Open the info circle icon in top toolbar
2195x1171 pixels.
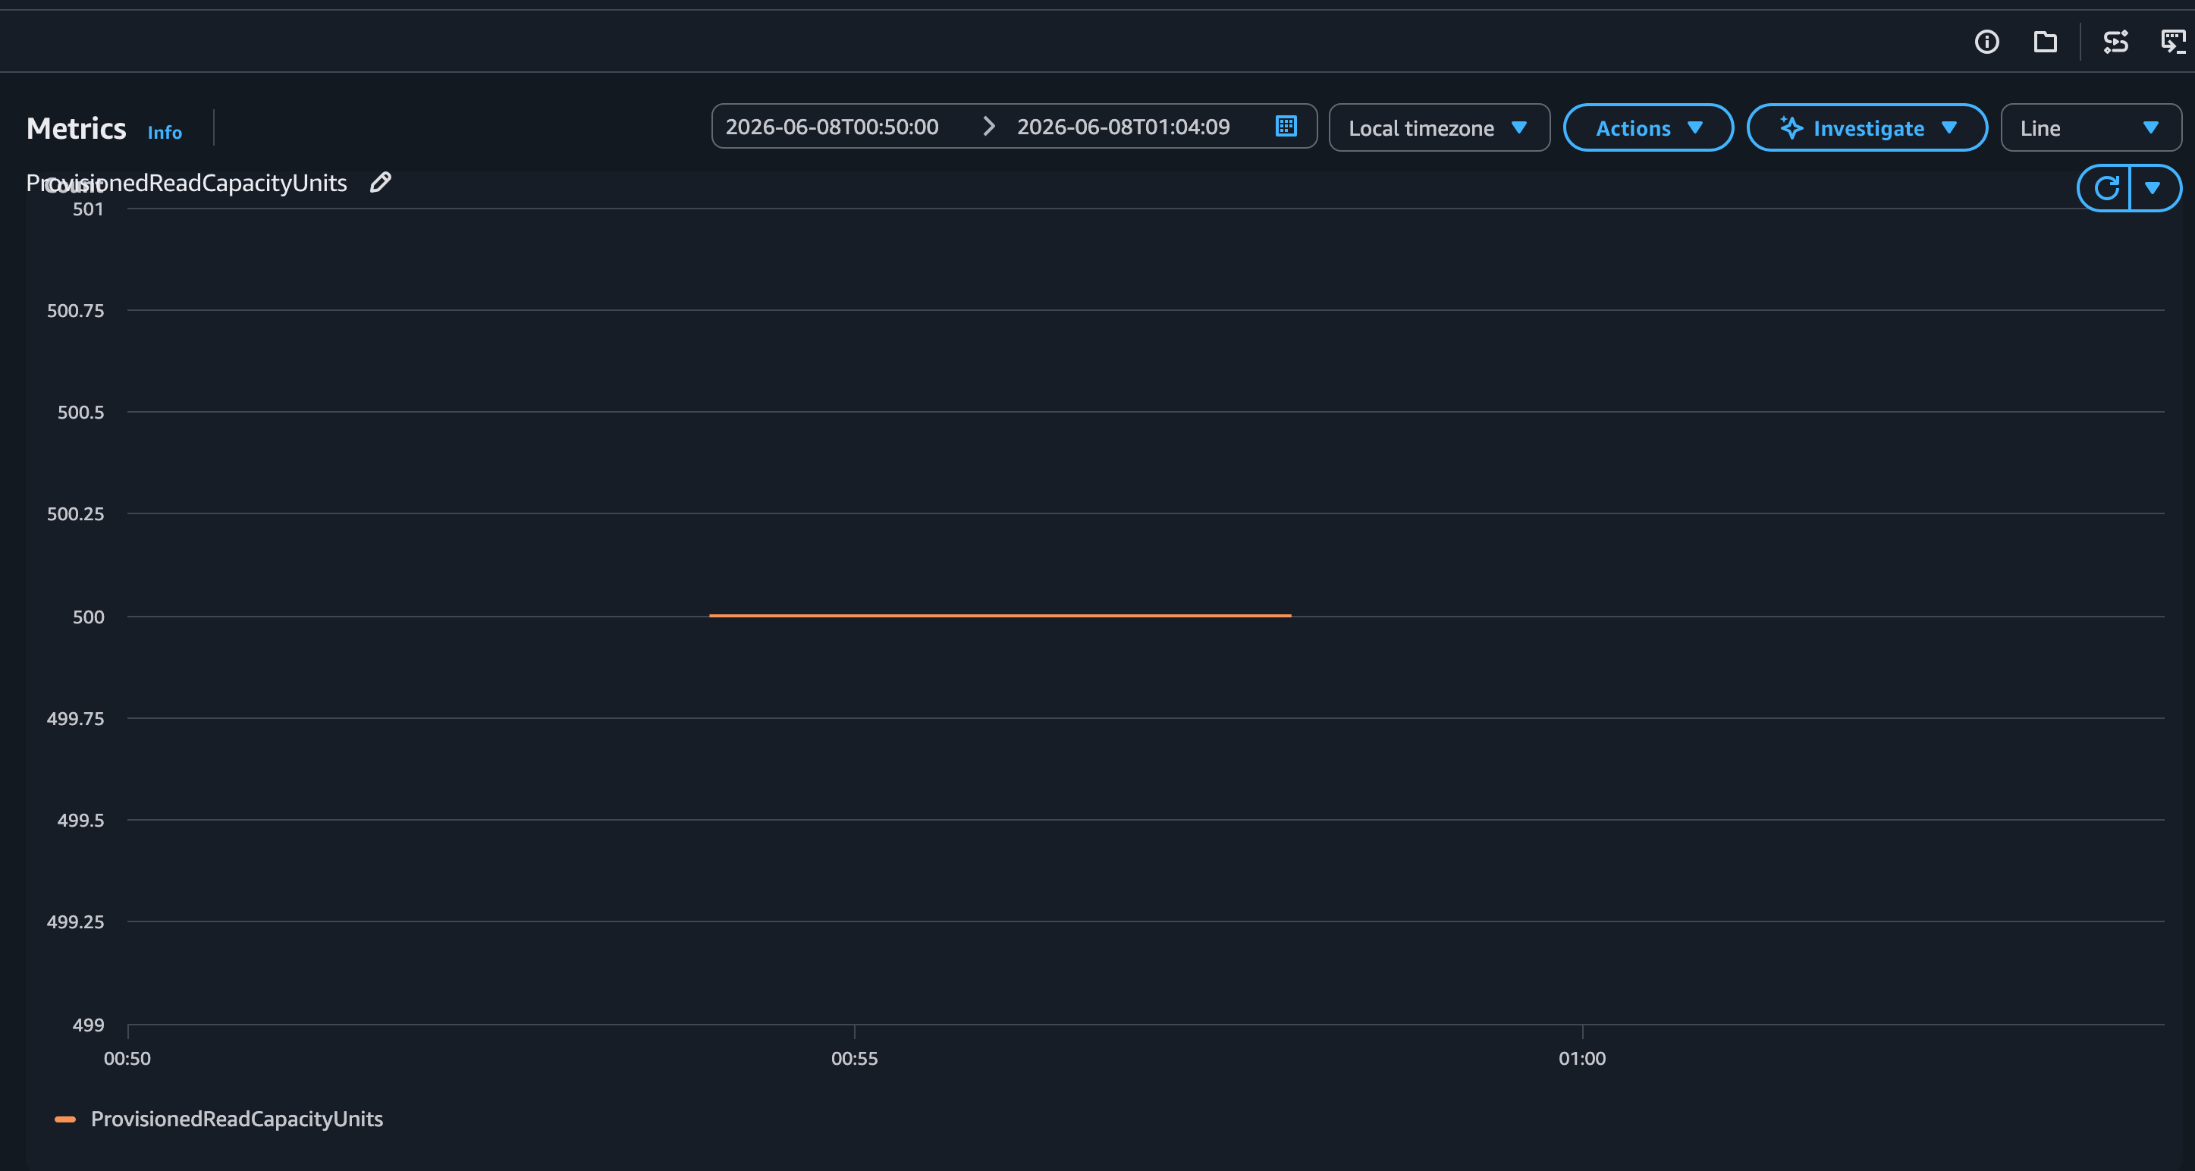[1986, 42]
